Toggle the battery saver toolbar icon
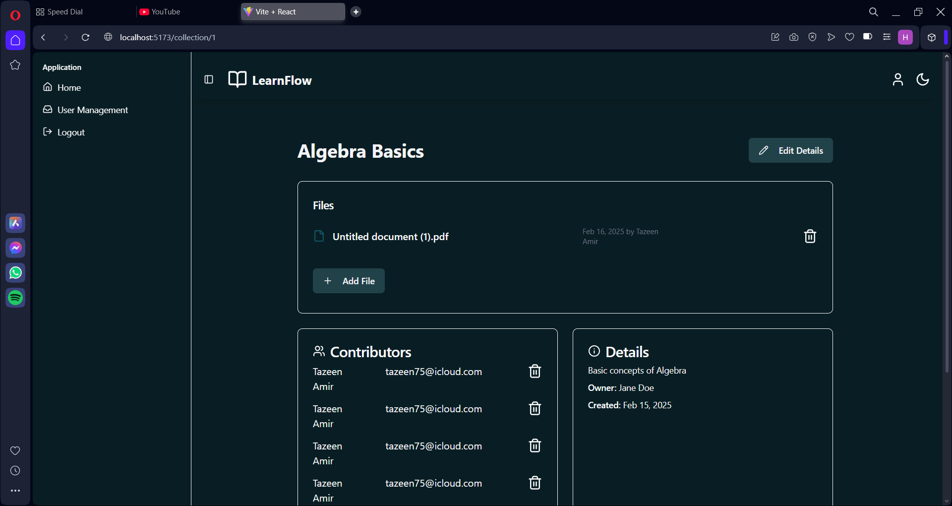The height and width of the screenshot is (506, 952). 868,37
